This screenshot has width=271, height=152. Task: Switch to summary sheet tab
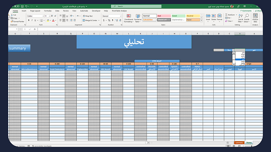(239, 143)
